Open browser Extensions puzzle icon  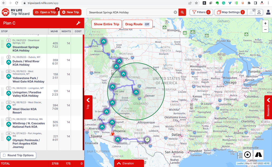pyautogui.click(x=249, y=3)
